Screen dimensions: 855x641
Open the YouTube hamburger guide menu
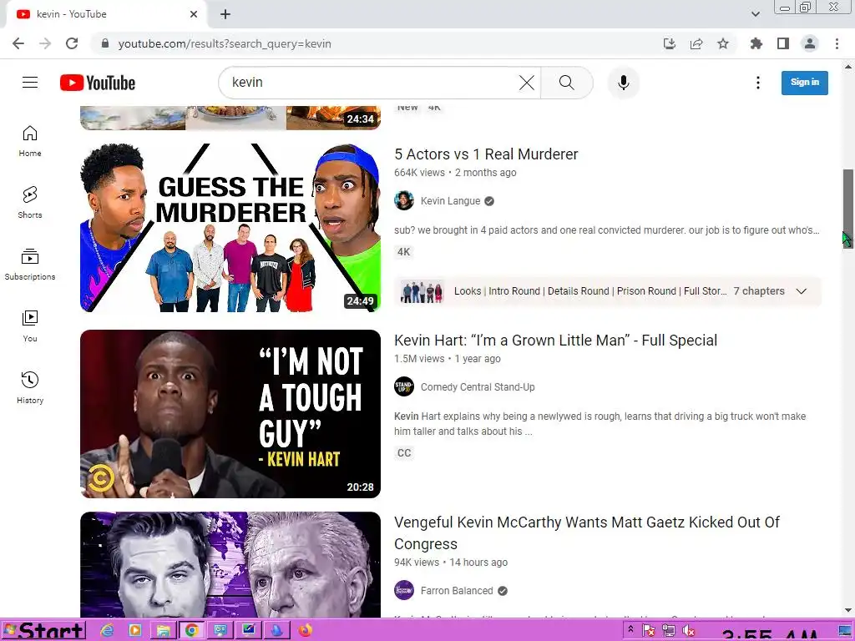tap(30, 83)
